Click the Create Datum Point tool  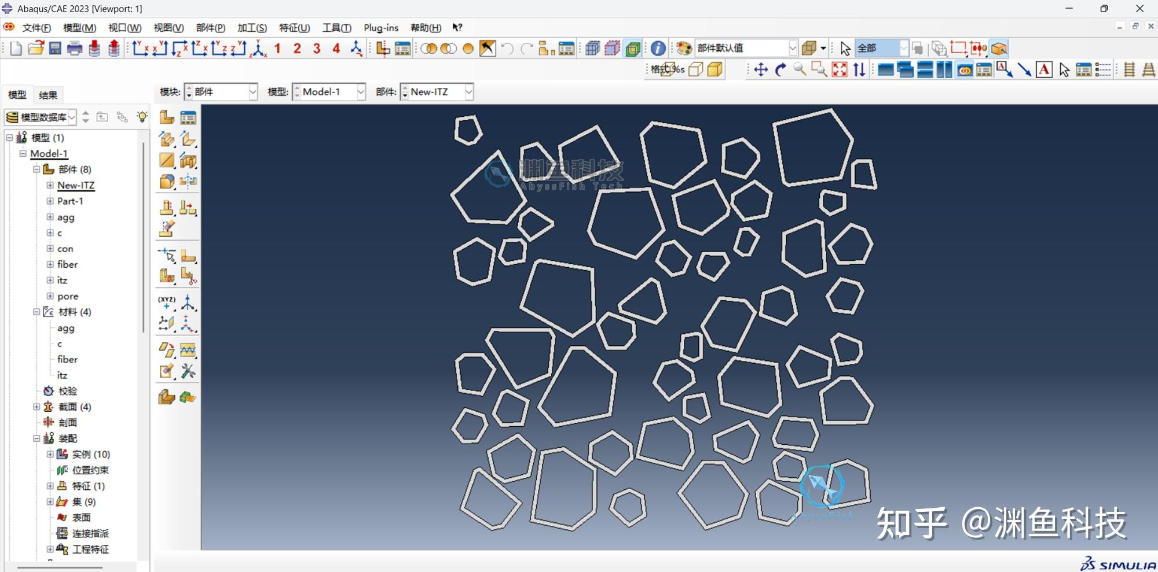point(167,301)
